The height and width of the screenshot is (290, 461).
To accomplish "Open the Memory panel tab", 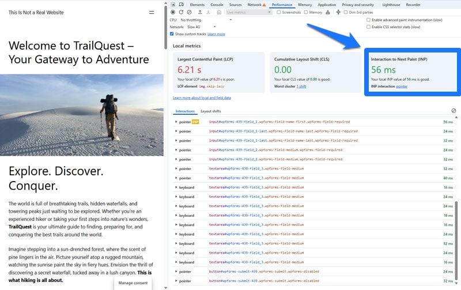I will pos(305,5).
